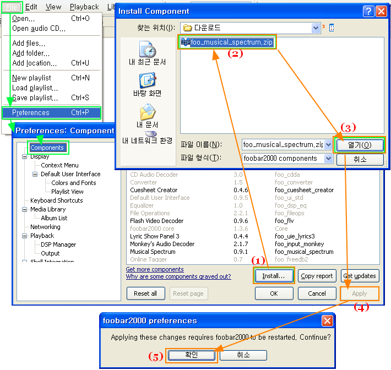The image size is (391, 370).
Task: Select Keyboard Shortcuts tree item
Action: coord(56,200)
